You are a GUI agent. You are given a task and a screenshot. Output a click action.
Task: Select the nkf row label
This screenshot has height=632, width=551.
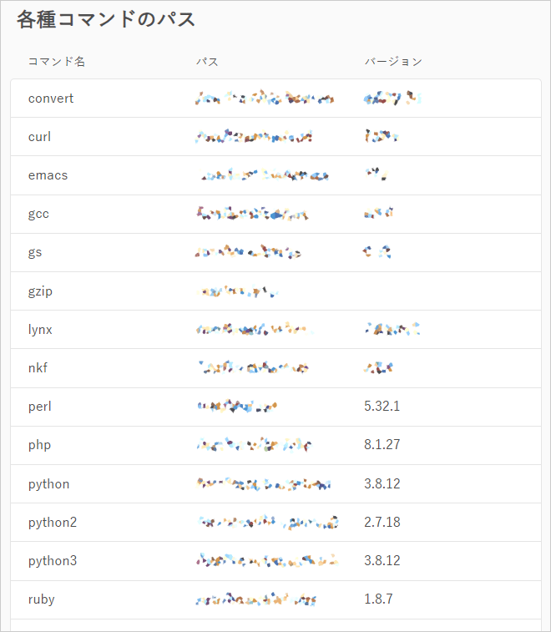pyautogui.click(x=38, y=367)
